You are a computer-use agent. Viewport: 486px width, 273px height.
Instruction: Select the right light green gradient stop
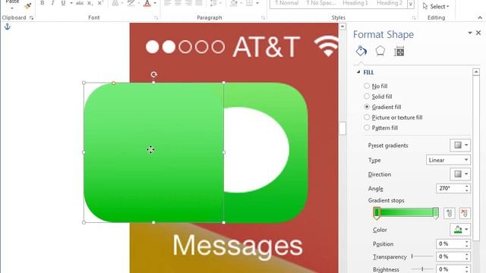coord(435,213)
